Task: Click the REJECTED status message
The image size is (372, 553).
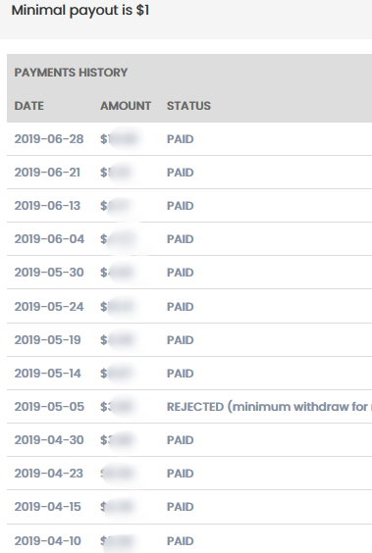Action: 269,407
